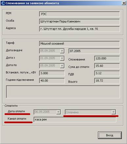The width and height of the screenshot is (127, 144).
Task: Open the Дата по date dropdown arrow
Action: click(62, 66)
